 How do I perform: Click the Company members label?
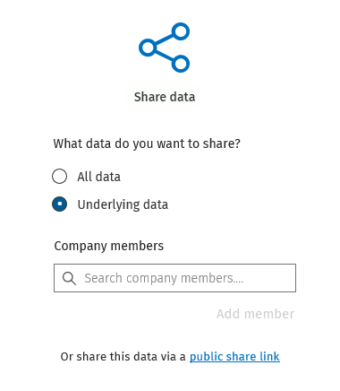[x=109, y=246]
